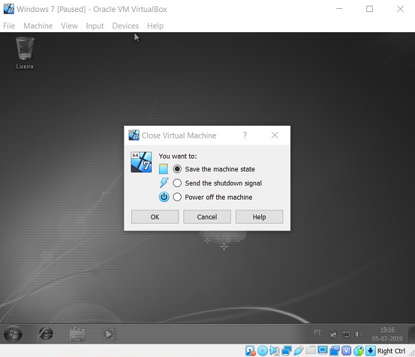Click the virtualization features (V chip) icon
Image resolution: width=415 pixels, height=357 pixels.
[346, 351]
